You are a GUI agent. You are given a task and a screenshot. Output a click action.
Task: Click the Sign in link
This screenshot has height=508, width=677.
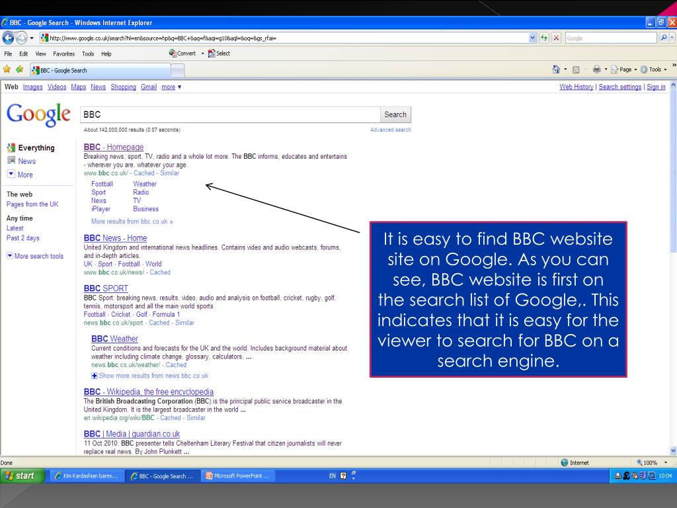click(656, 87)
